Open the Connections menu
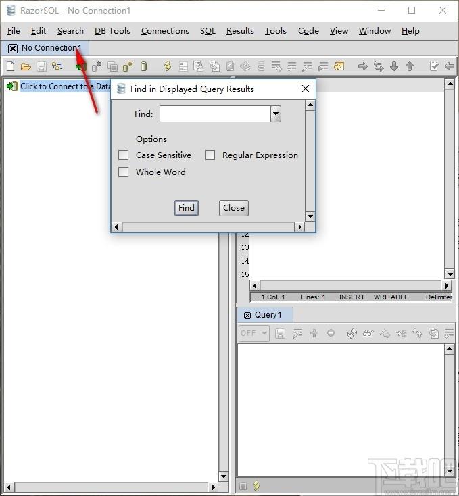 165,31
